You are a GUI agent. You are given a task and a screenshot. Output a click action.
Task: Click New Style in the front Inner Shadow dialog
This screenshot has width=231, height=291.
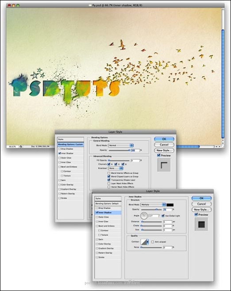[201, 210]
